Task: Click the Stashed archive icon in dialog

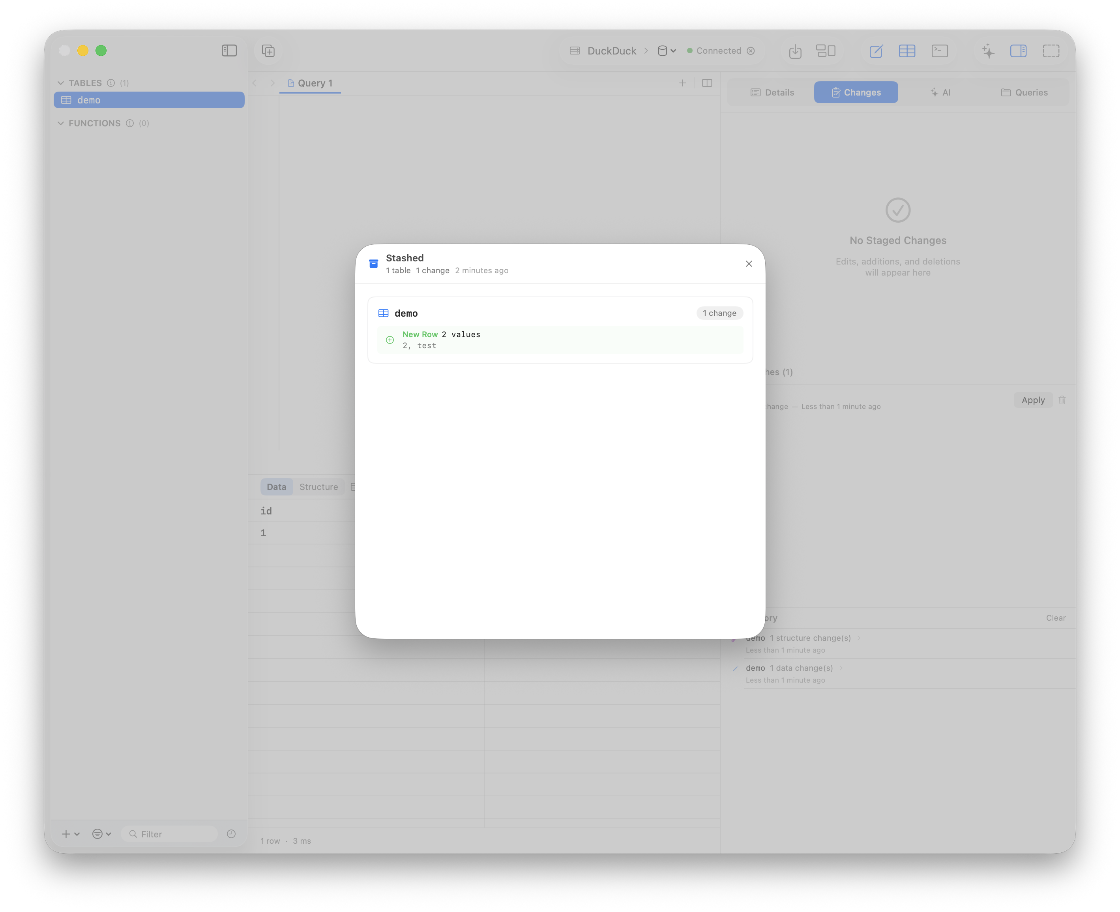Action: (373, 264)
